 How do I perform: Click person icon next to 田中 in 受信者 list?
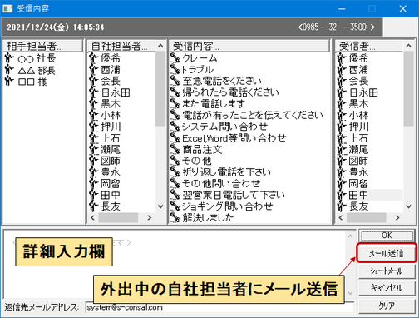pos(342,195)
